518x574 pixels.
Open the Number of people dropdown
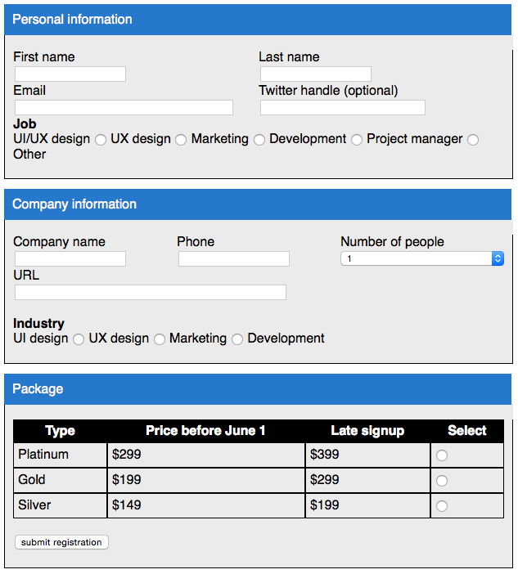421,258
